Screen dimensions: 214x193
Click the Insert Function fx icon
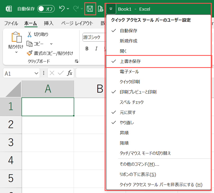pos(69,73)
